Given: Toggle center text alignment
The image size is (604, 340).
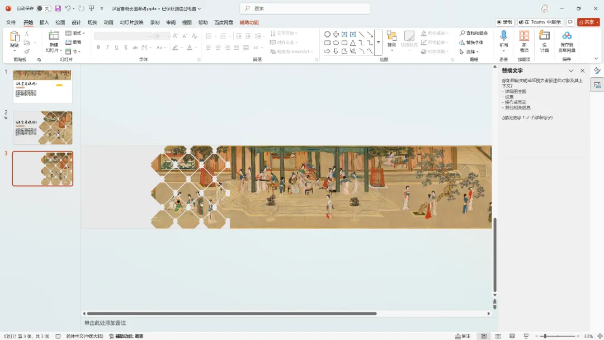Looking at the screenshot, I should click(218, 48).
